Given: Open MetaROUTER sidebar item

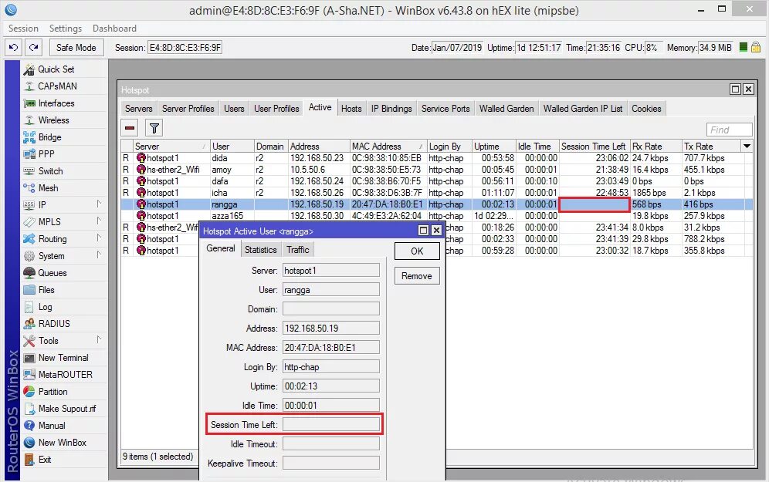Looking at the screenshot, I should tap(65, 375).
